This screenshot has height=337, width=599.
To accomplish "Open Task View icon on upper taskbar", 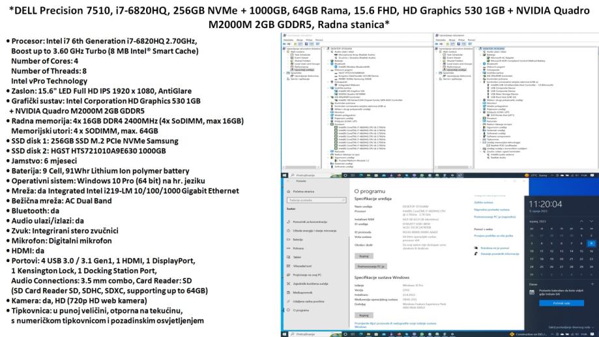I will click(353, 175).
